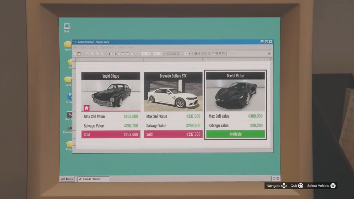Click the Bravado Buffalo STX title header
The image size is (354, 199).
coord(173,76)
